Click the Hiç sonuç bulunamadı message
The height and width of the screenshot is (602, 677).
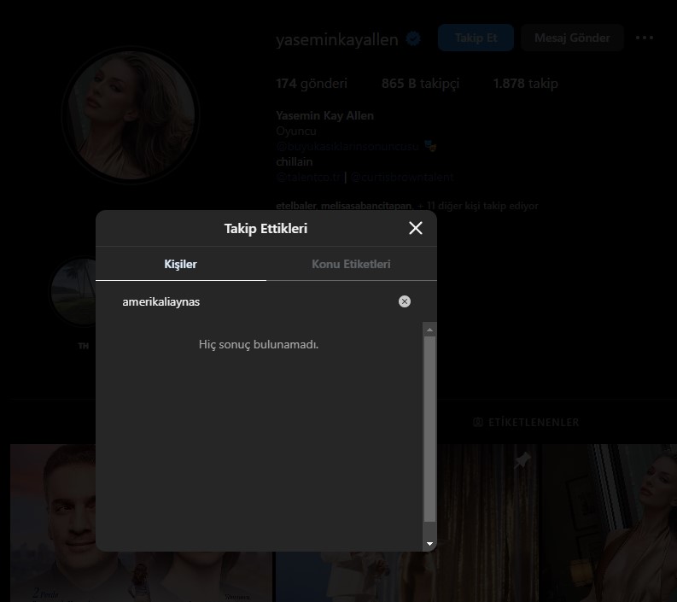click(x=258, y=344)
